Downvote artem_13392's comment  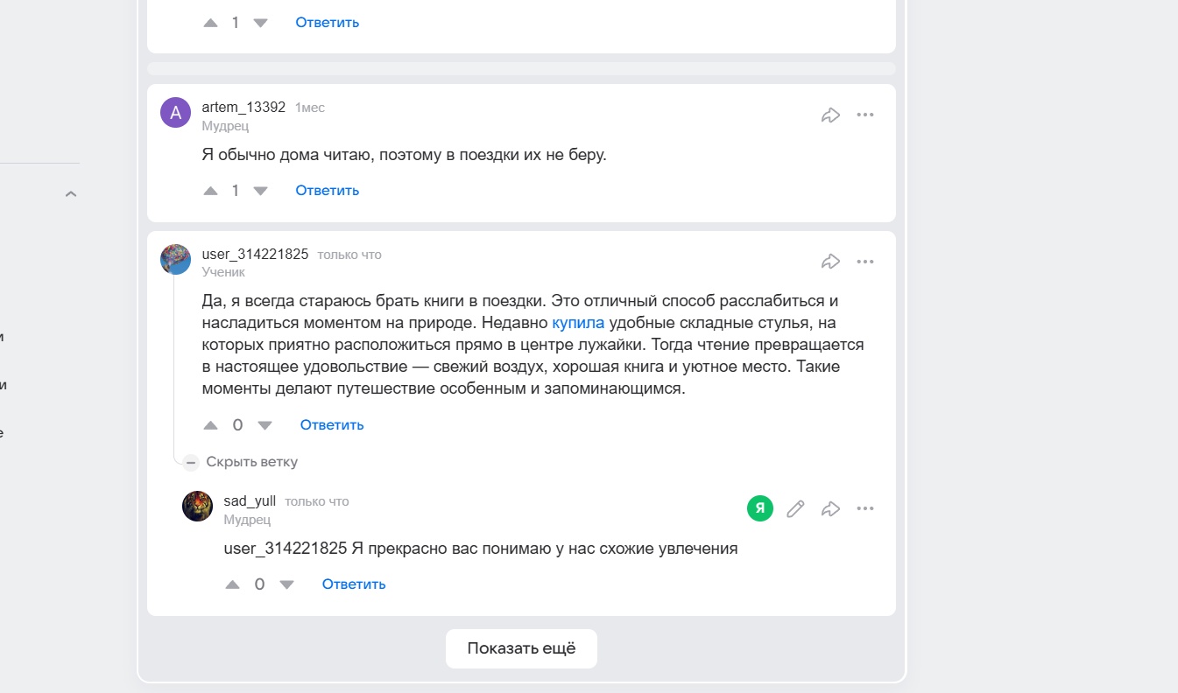260,190
